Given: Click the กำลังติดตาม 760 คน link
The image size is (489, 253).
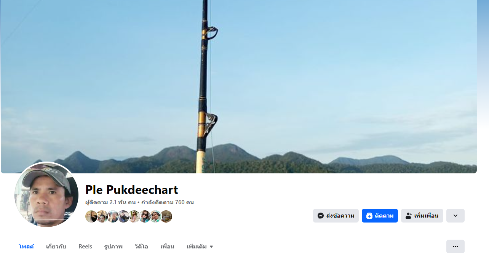Looking at the screenshot, I should 168,202.
